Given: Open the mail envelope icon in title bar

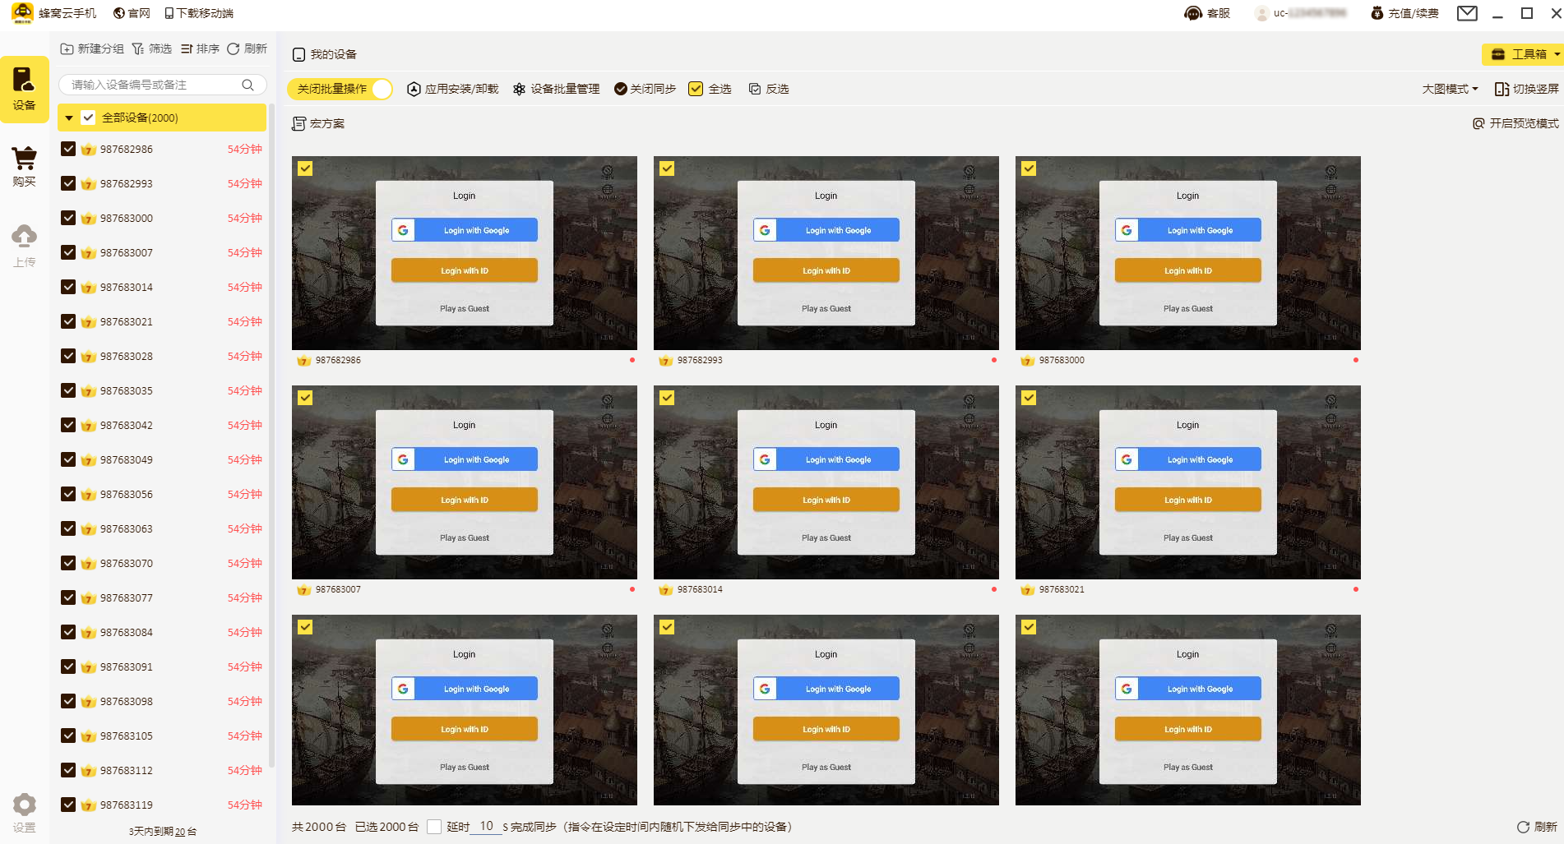Looking at the screenshot, I should coord(1467,13).
